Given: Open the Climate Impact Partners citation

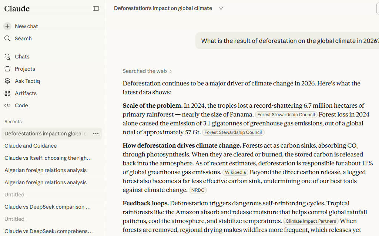Looking at the screenshot, I should [x=311, y=221].
